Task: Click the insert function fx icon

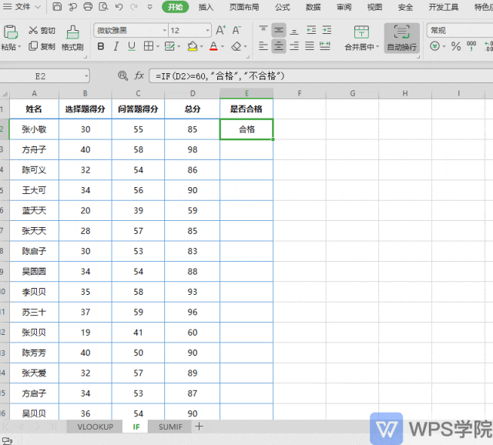Action: coord(139,75)
